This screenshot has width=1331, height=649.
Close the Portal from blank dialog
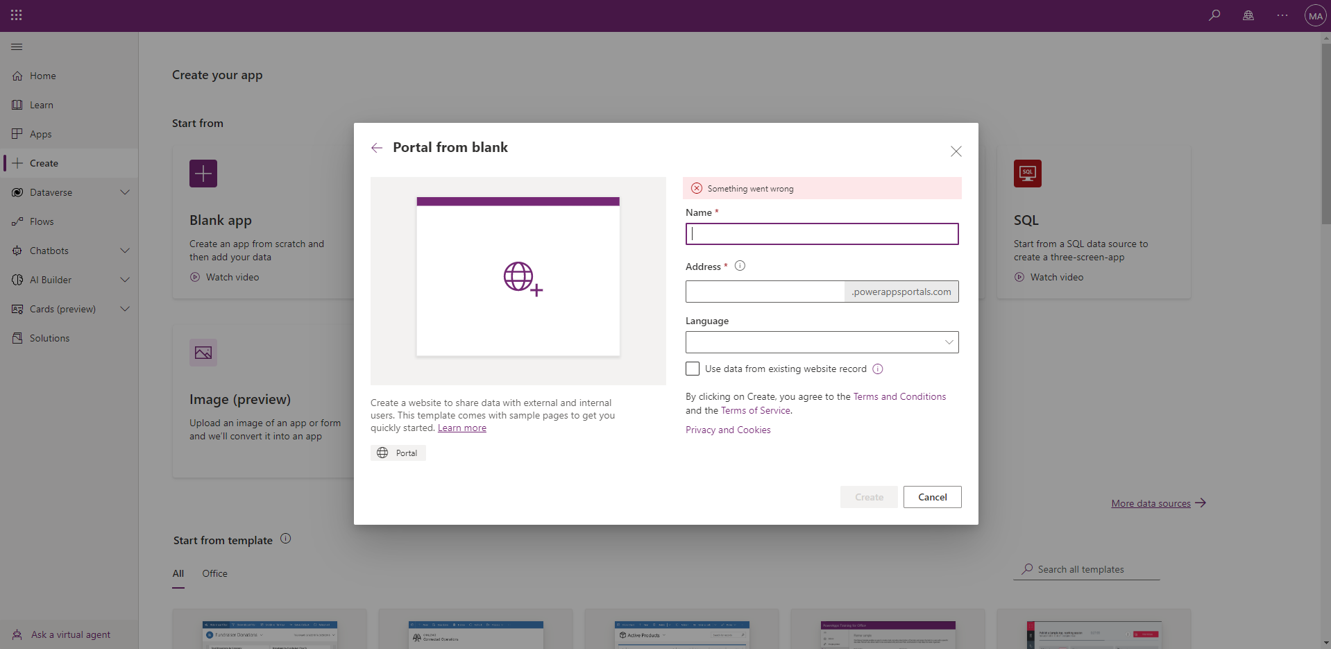tap(956, 151)
